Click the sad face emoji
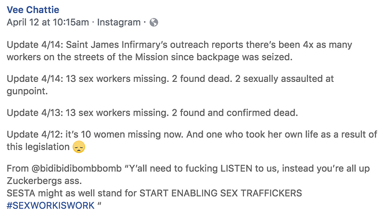This screenshot has width=385, height=221. pyautogui.click(x=79, y=147)
